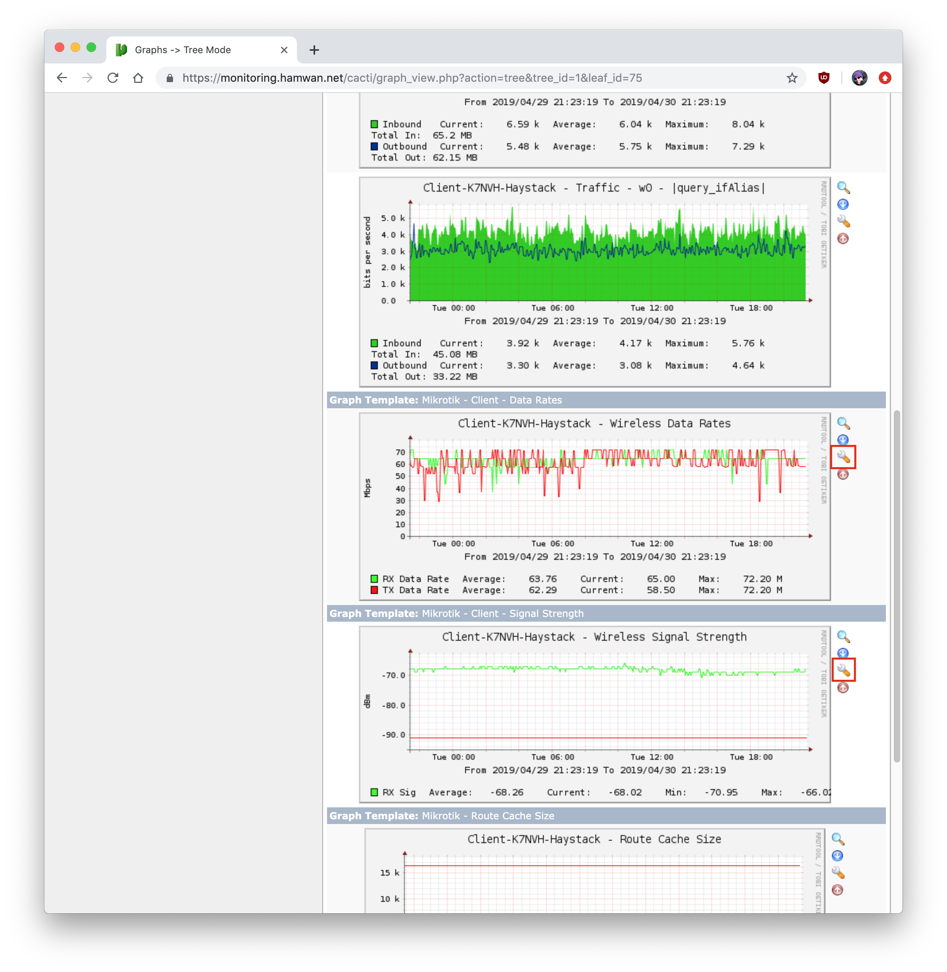The image size is (947, 972).
Task: Select the Graphs -> Tree Mode tab
Action: click(x=202, y=50)
